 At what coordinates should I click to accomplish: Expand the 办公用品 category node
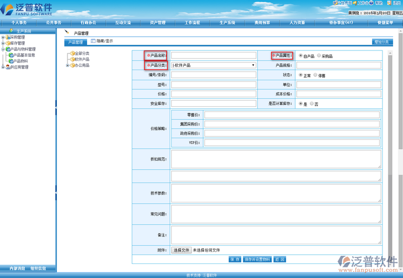68,65
